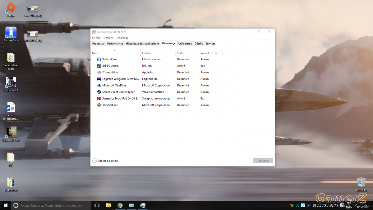Select the écrit informatique Word document icon
The image size is (373, 210).
coord(11,111)
